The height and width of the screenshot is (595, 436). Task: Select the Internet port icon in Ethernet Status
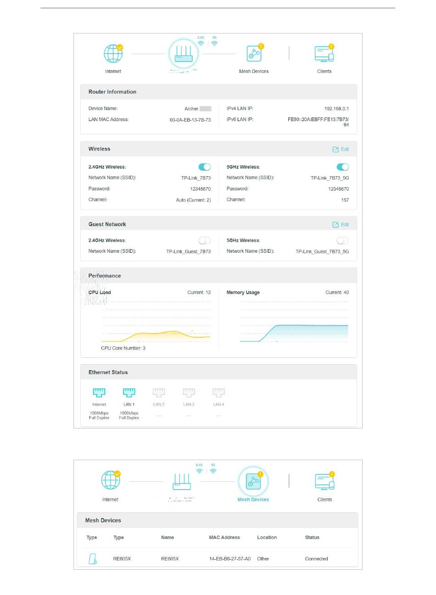[99, 393]
